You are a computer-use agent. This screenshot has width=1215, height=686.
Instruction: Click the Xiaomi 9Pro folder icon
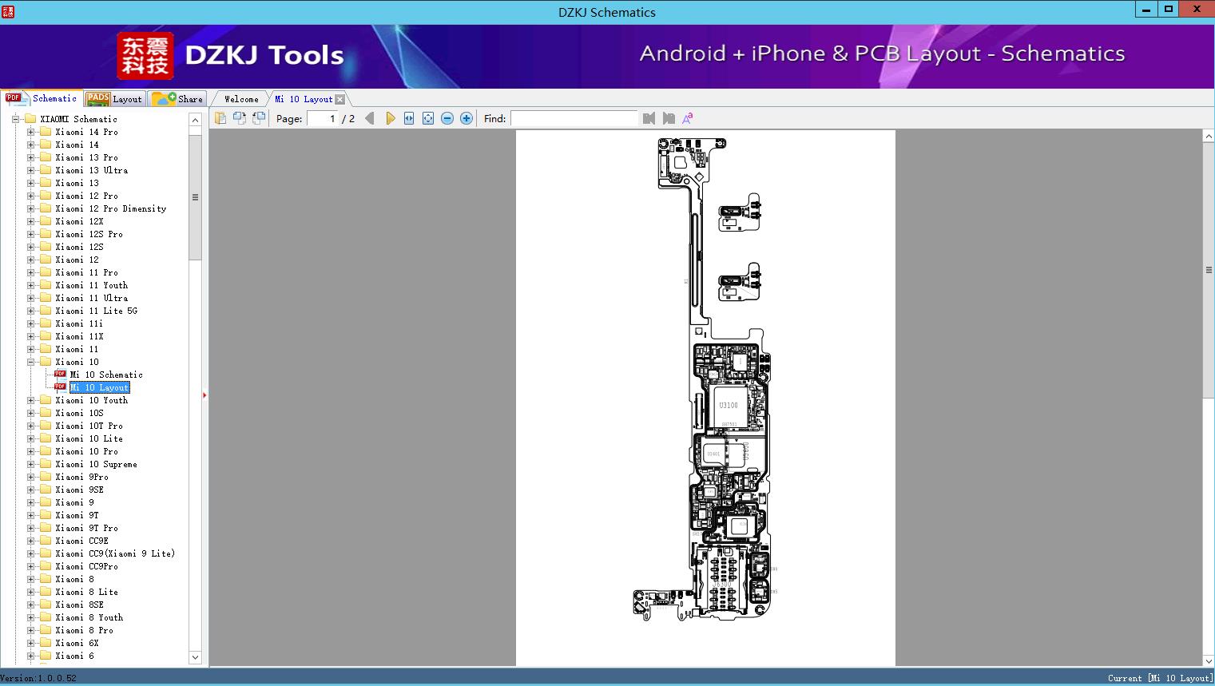tap(46, 477)
